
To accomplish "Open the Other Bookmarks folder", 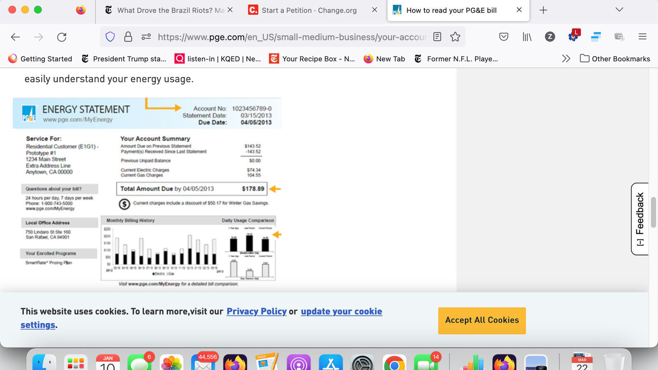I will click(x=615, y=59).
